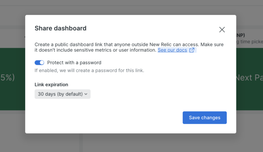263x152 pixels.
Task: Click the "NP)" widget heading in background
Action: [240, 35]
